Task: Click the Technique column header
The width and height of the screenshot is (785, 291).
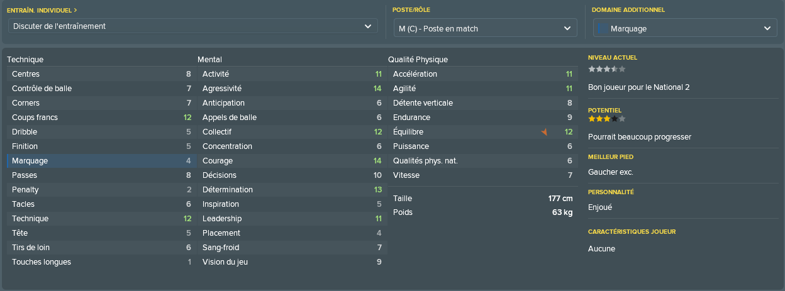Action: 25,60
